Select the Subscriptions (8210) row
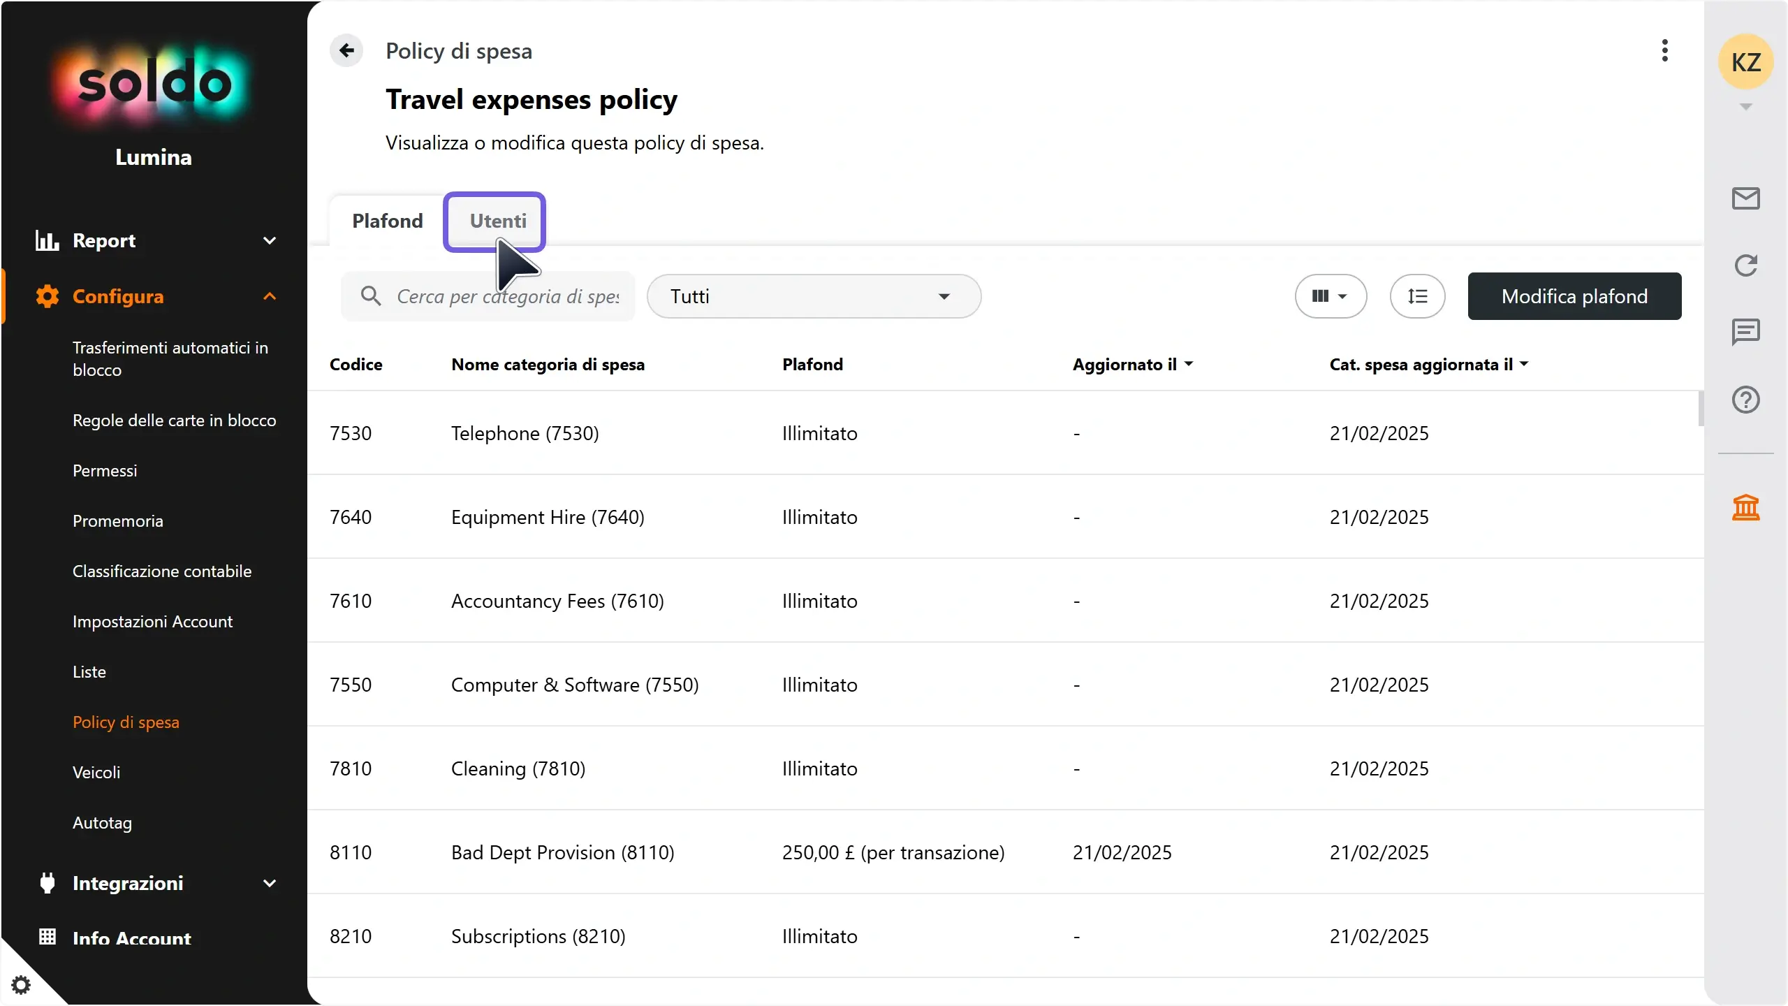 [1006, 936]
